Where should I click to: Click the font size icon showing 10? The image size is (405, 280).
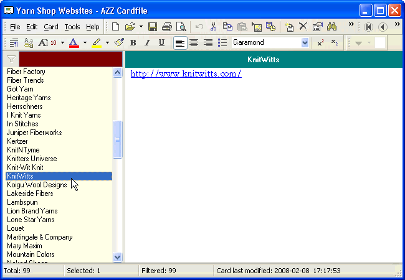tap(47, 42)
